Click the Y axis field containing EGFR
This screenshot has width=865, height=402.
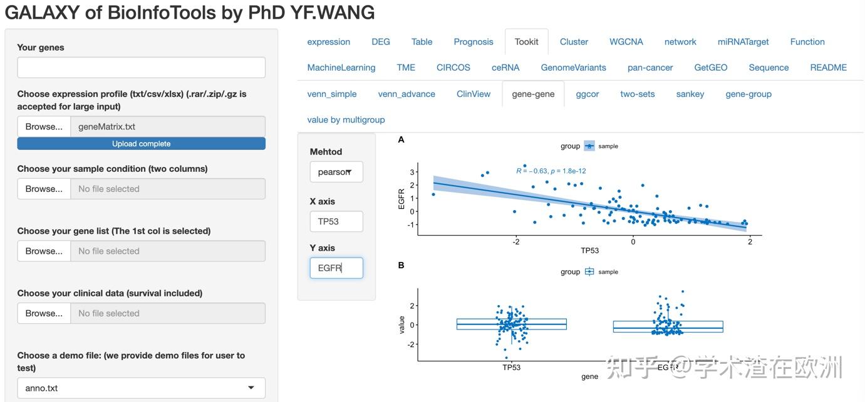pos(336,268)
